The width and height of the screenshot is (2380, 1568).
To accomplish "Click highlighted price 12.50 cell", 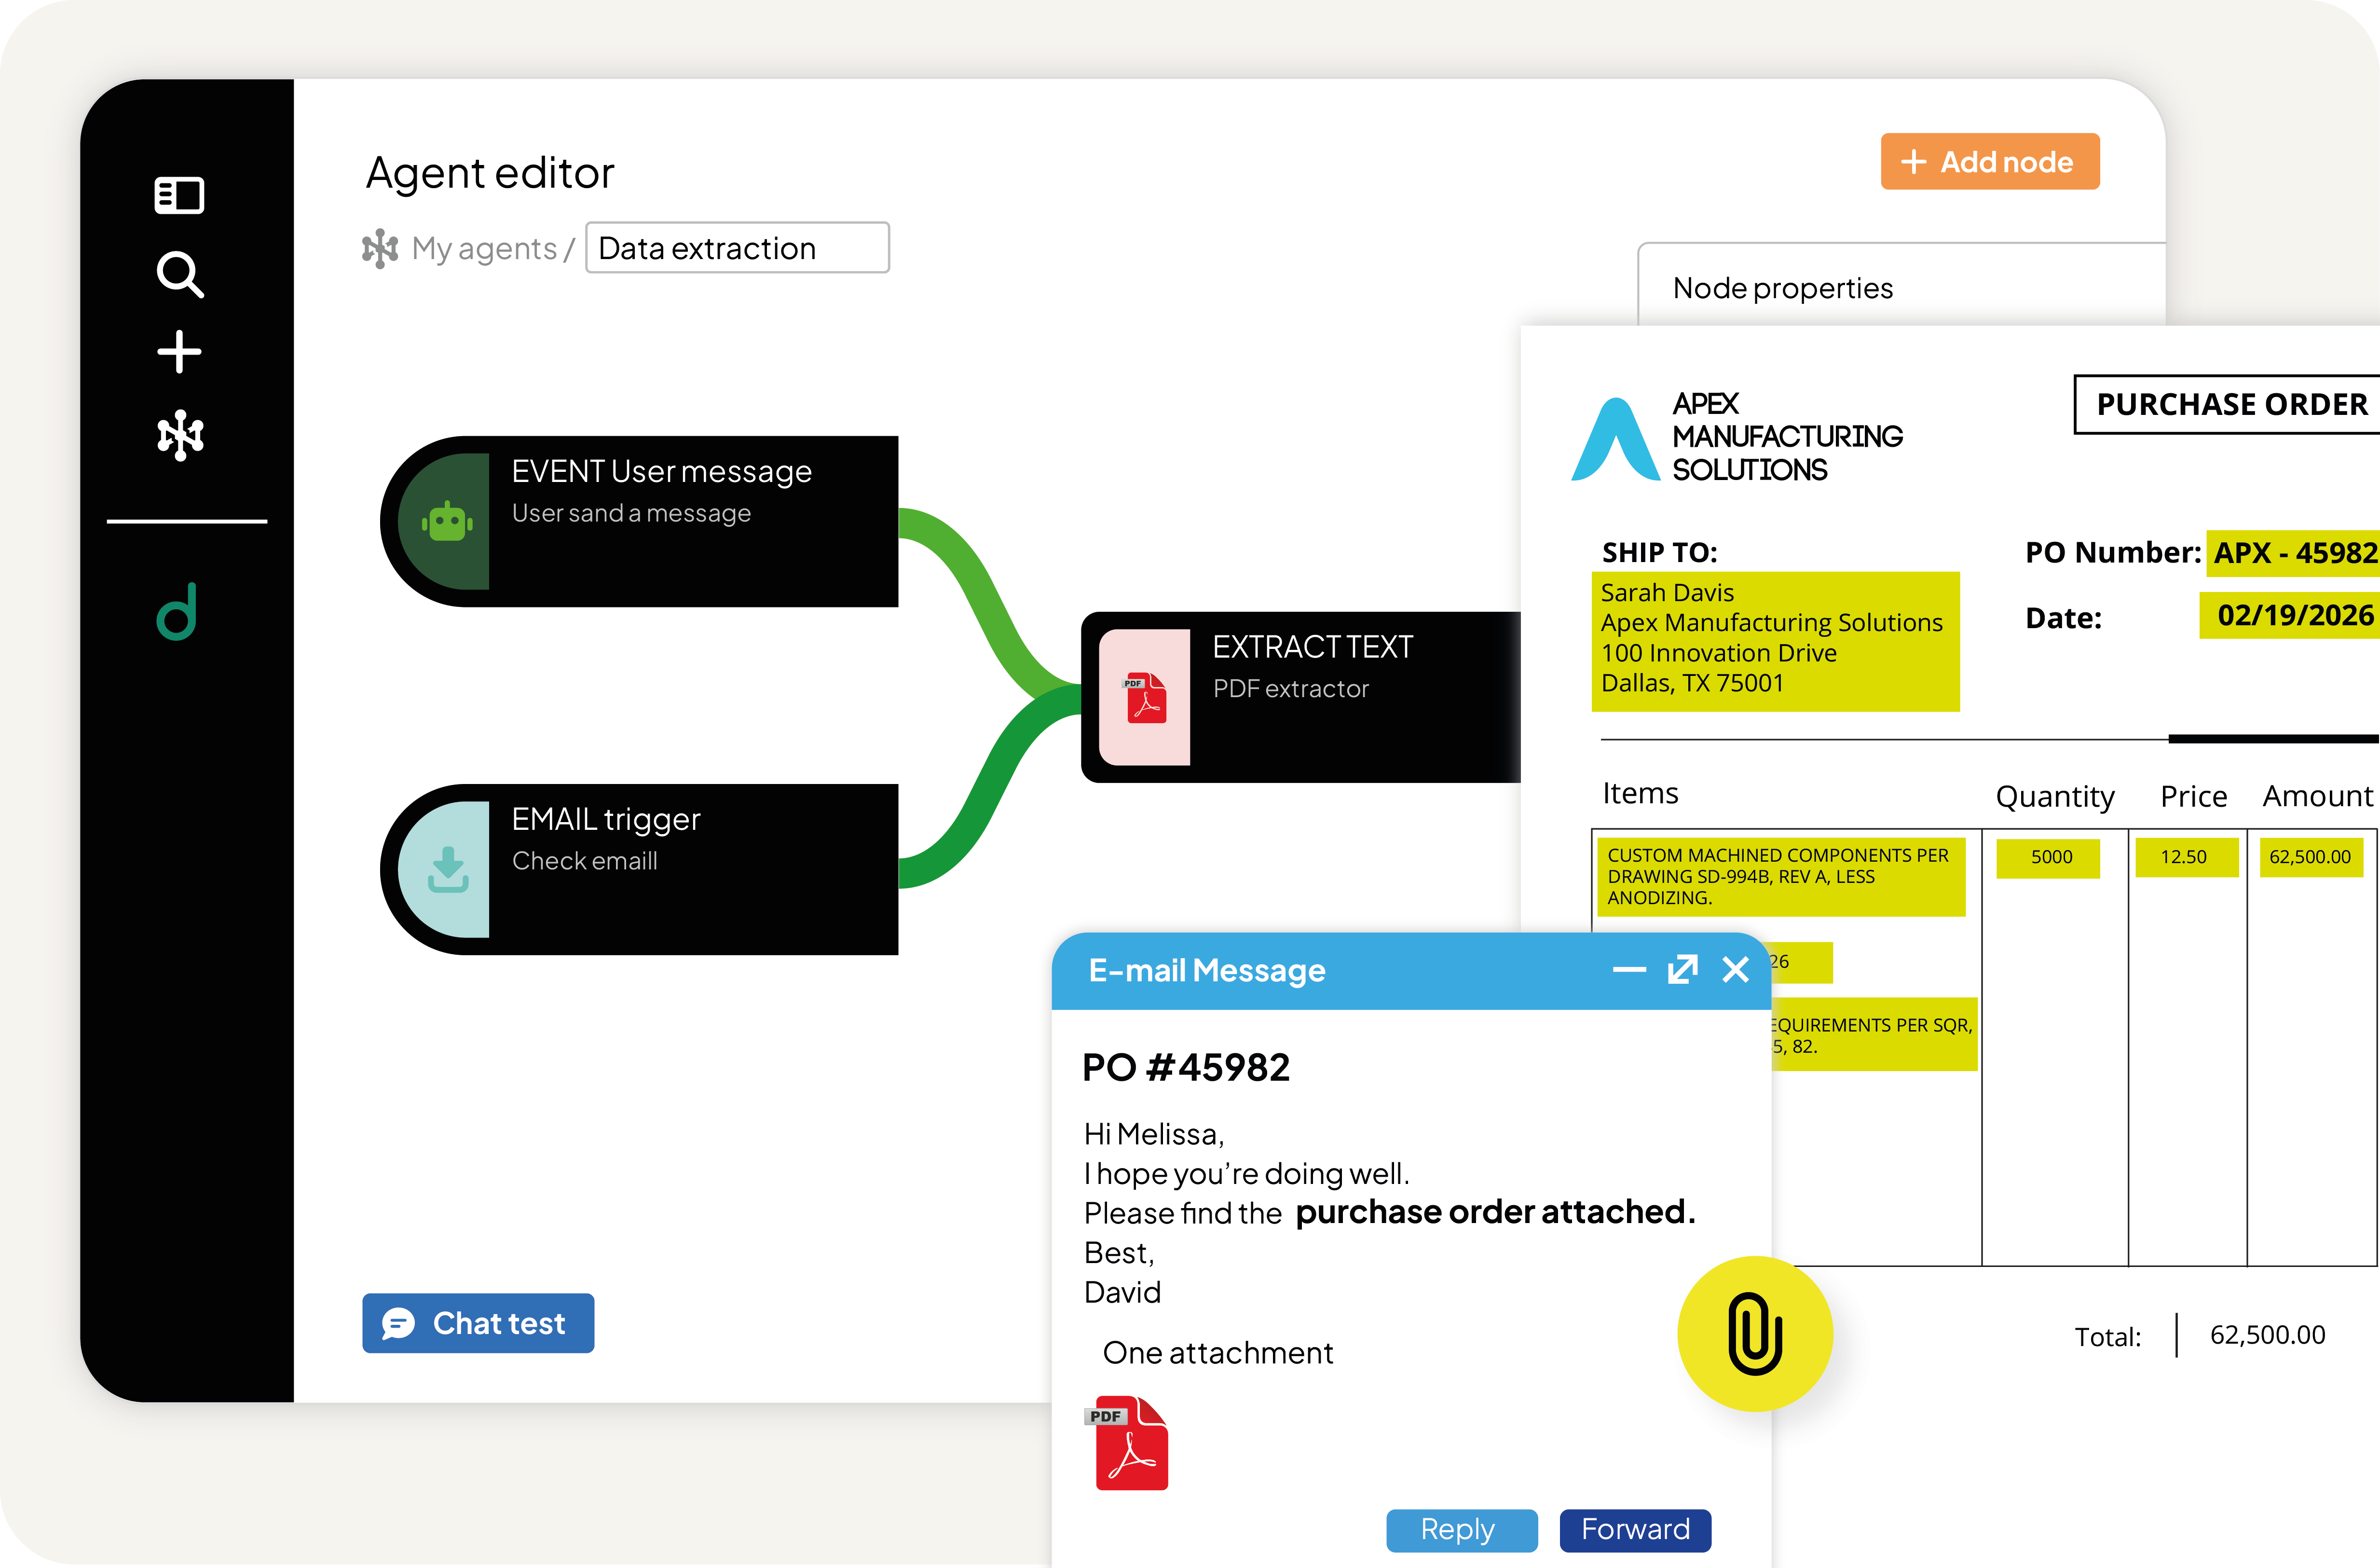I will pos(2186,857).
